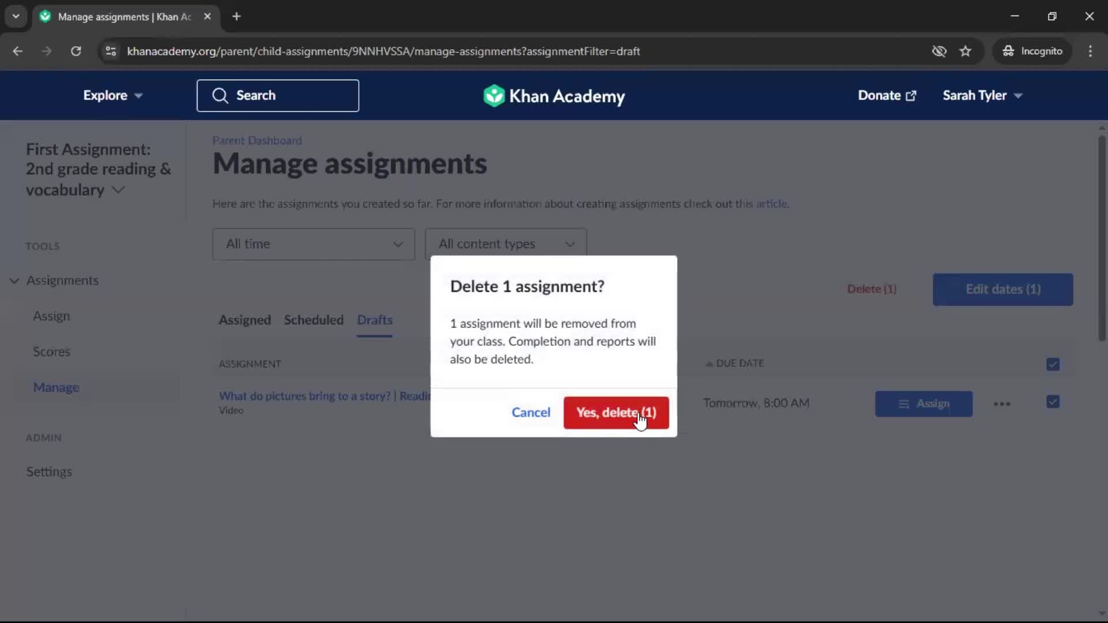Viewport: 1108px width, 623px height.
Task: Collapse the Assignments section in sidebar
Action: 14,281
